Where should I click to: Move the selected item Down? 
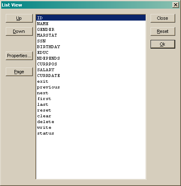tap(19, 31)
